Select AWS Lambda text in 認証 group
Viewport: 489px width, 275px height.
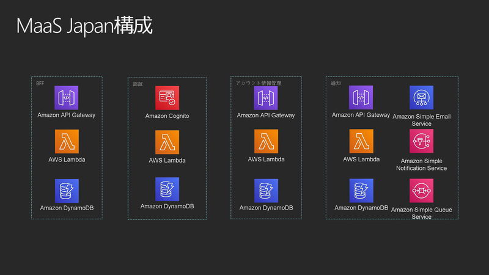[167, 161]
